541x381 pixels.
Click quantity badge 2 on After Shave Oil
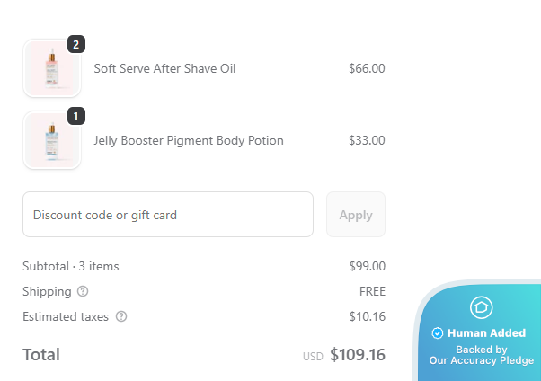click(x=75, y=44)
